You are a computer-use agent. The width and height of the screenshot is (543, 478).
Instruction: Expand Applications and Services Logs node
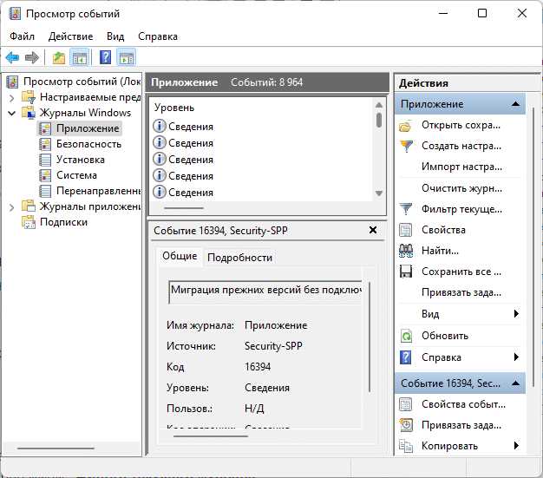(x=12, y=206)
